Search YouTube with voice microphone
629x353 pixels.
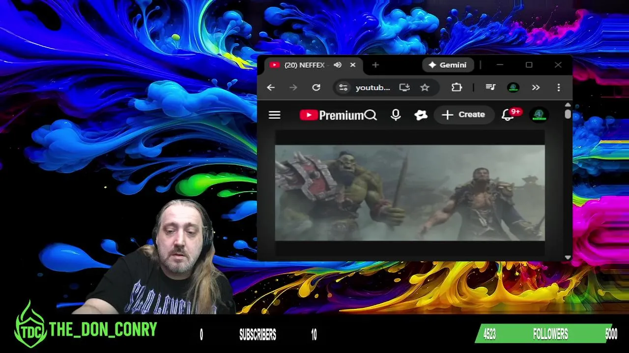[396, 115]
